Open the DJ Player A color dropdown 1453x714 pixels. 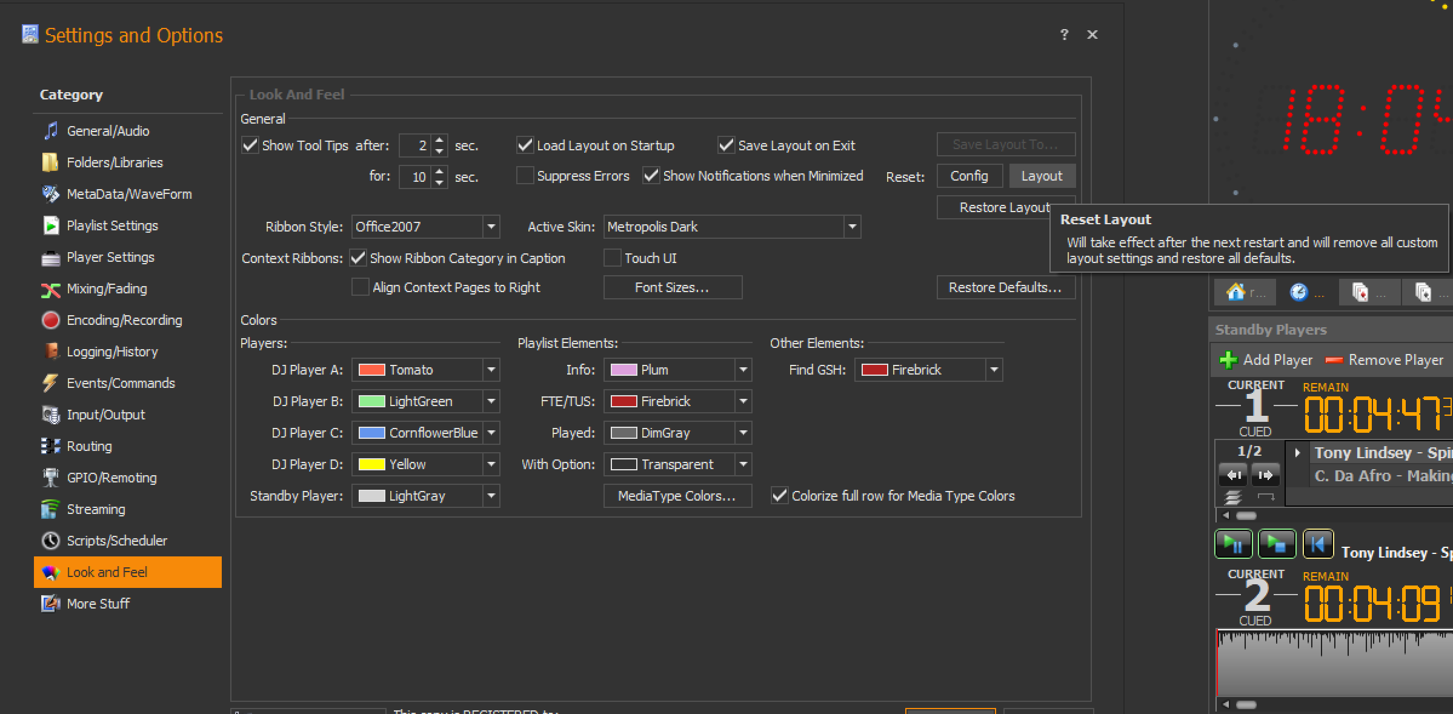[x=491, y=370]
